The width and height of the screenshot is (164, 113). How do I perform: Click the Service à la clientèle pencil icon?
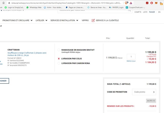(x=93, y=20)
